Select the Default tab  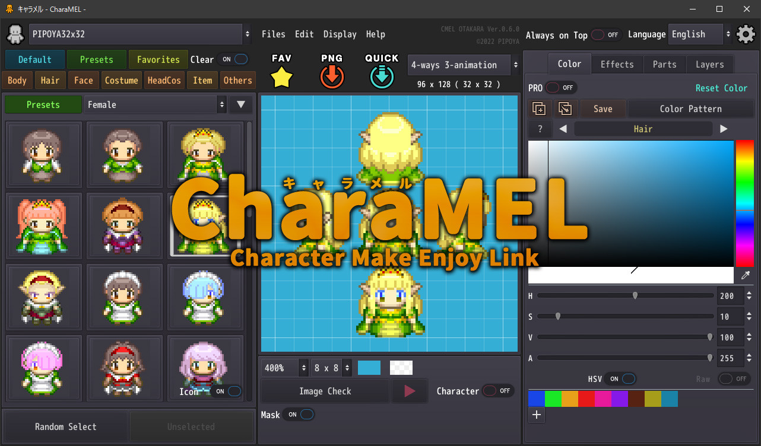35,59
